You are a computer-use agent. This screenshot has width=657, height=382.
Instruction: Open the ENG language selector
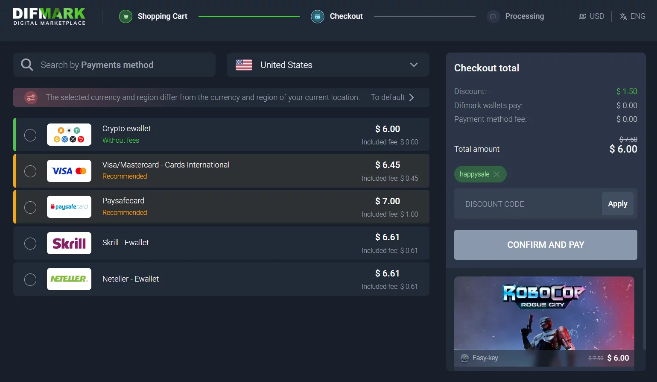click(x=632, y=16)
